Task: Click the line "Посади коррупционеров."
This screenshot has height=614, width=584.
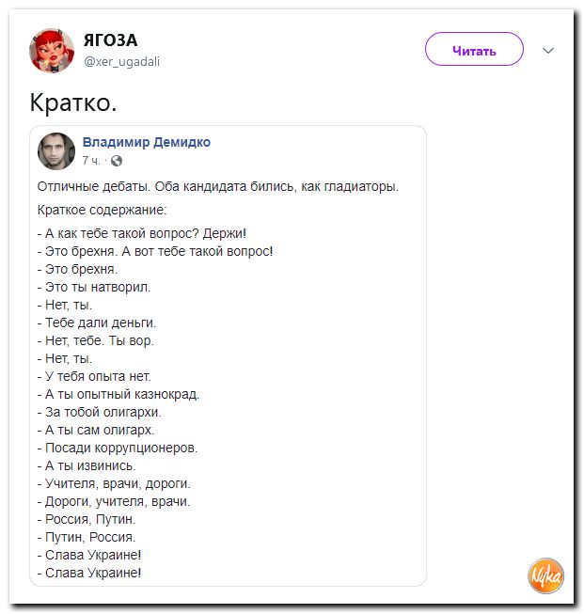Action: point(118,448)
